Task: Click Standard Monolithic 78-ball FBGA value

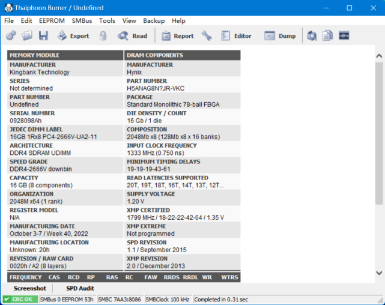Action: tap(173, 104)
